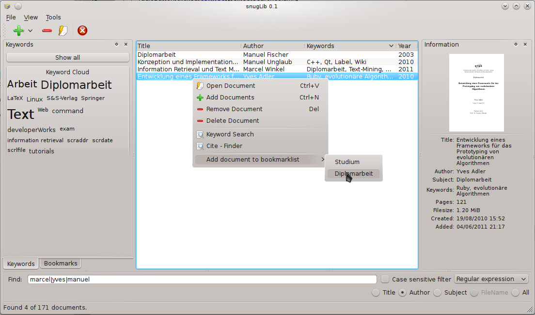Click the green plus Add Documents toolbar icon

[18, 31]
